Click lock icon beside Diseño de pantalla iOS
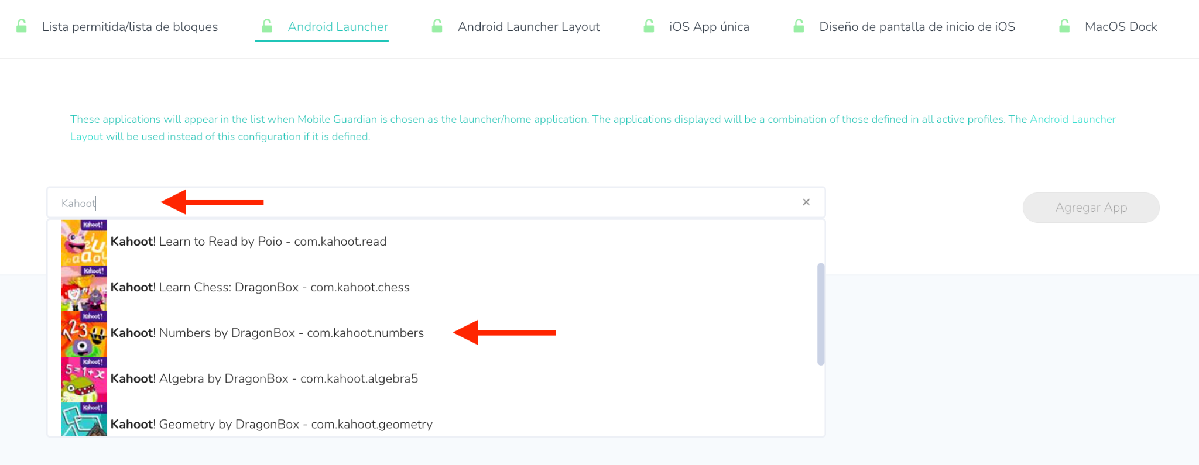Screen dimensions: 1199x465 (x=799, y=26)
